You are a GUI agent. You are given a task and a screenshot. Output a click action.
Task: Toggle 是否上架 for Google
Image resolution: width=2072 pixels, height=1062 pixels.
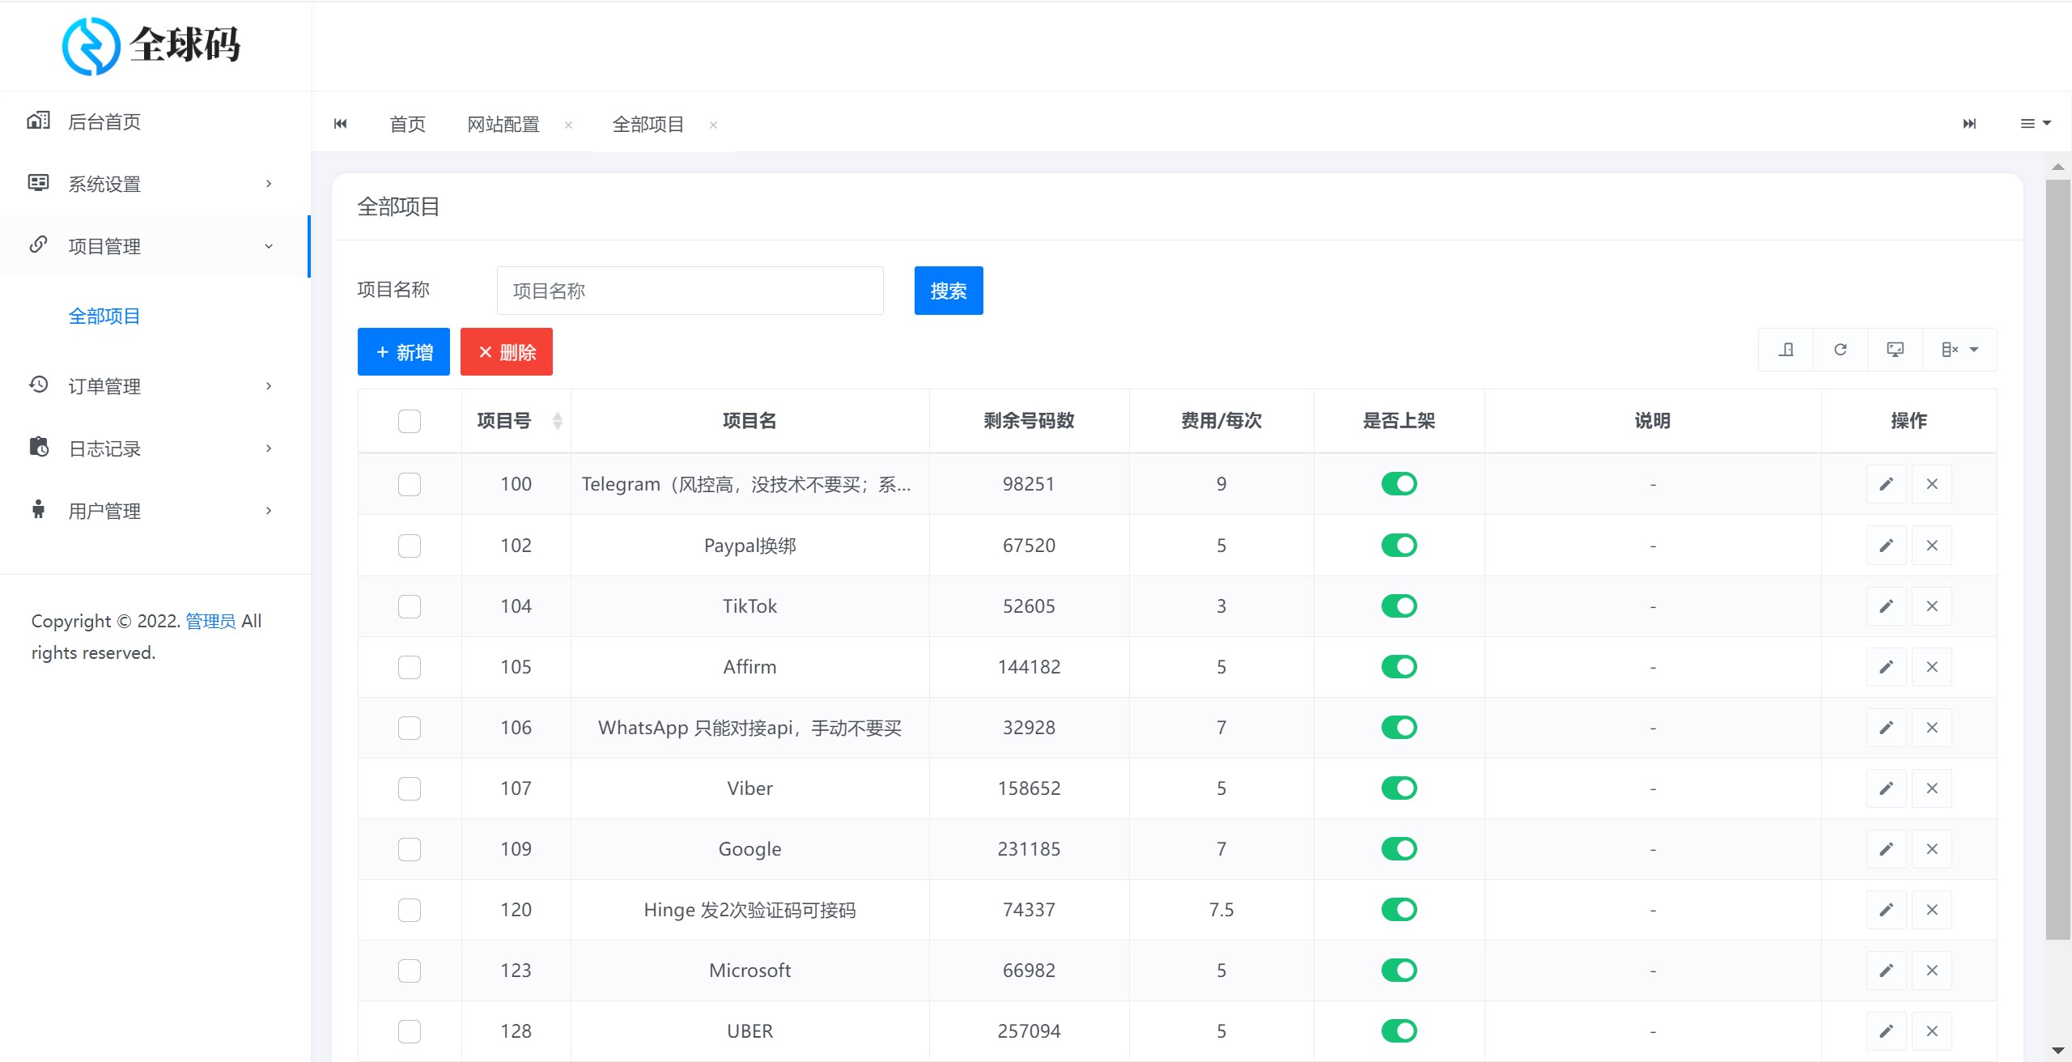(1399, 849)
